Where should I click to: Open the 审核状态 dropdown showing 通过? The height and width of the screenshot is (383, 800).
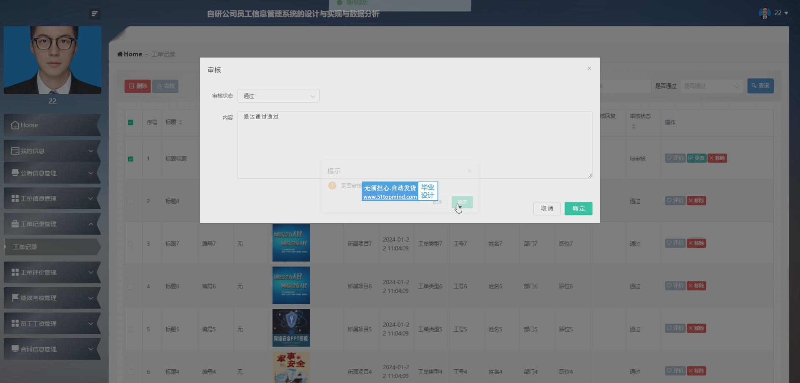278,96
